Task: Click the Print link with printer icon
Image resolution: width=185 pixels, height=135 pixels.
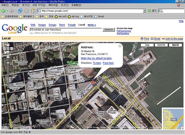Action: pos(145,39)
